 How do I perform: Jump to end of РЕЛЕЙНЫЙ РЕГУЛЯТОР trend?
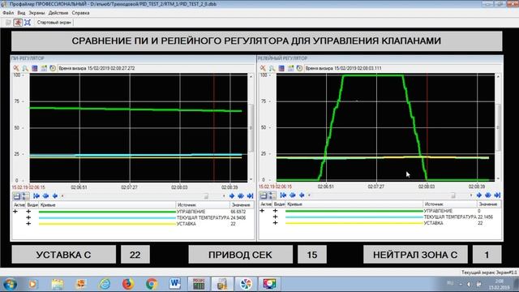(x=497, y=195)
